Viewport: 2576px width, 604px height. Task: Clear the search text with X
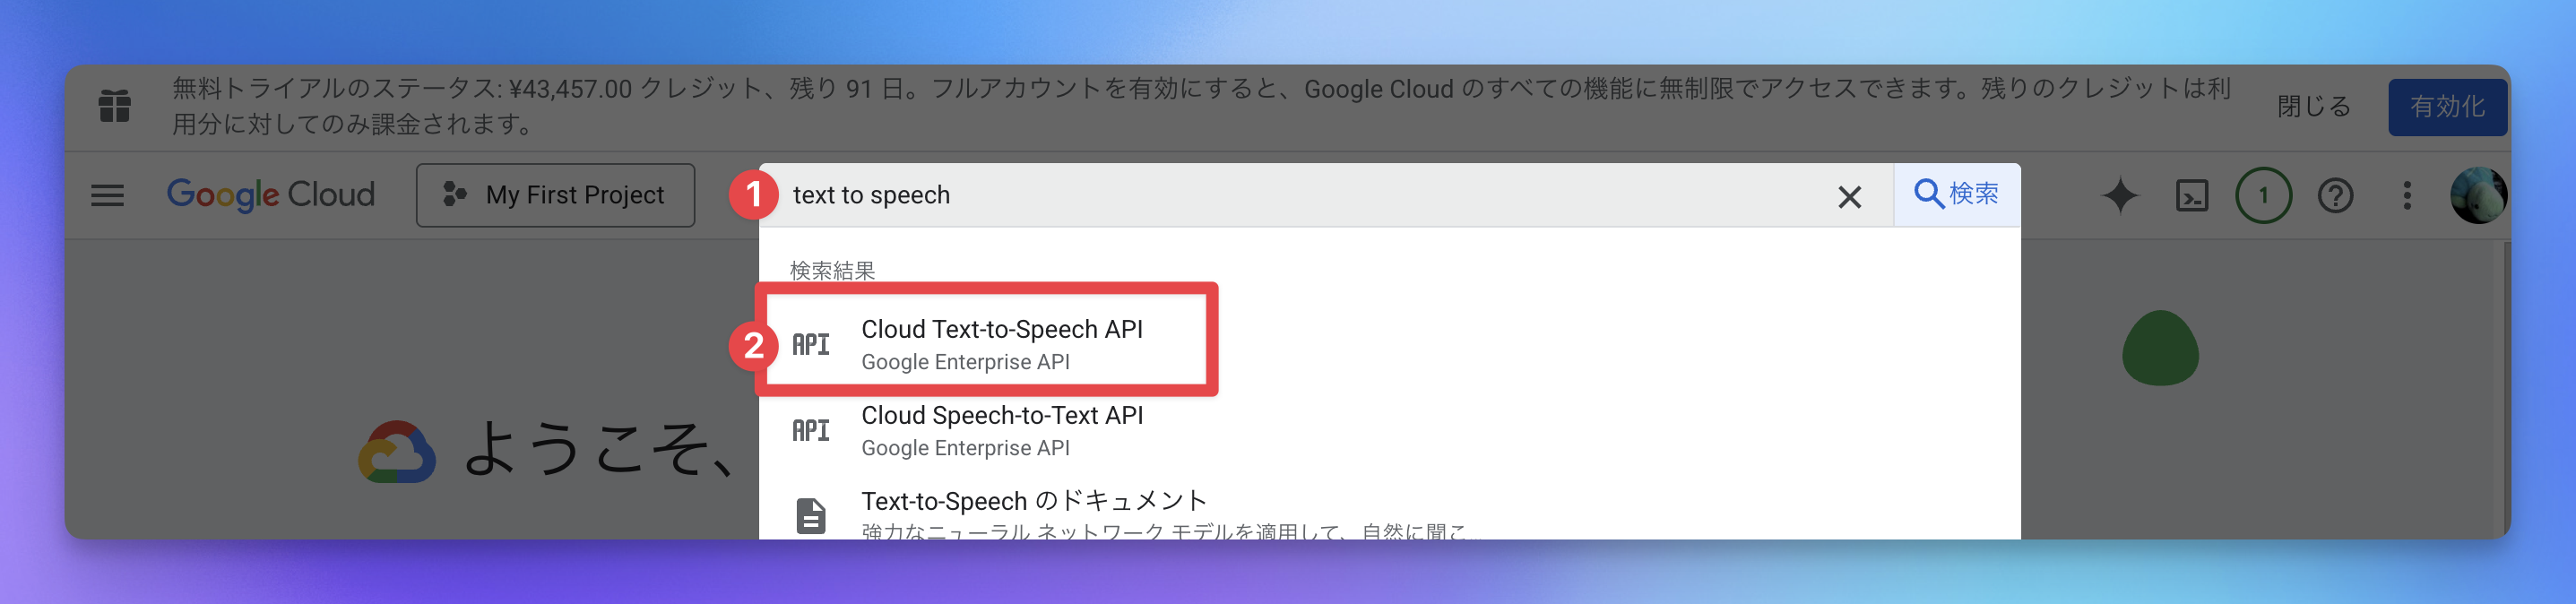tap(1849, 197)
